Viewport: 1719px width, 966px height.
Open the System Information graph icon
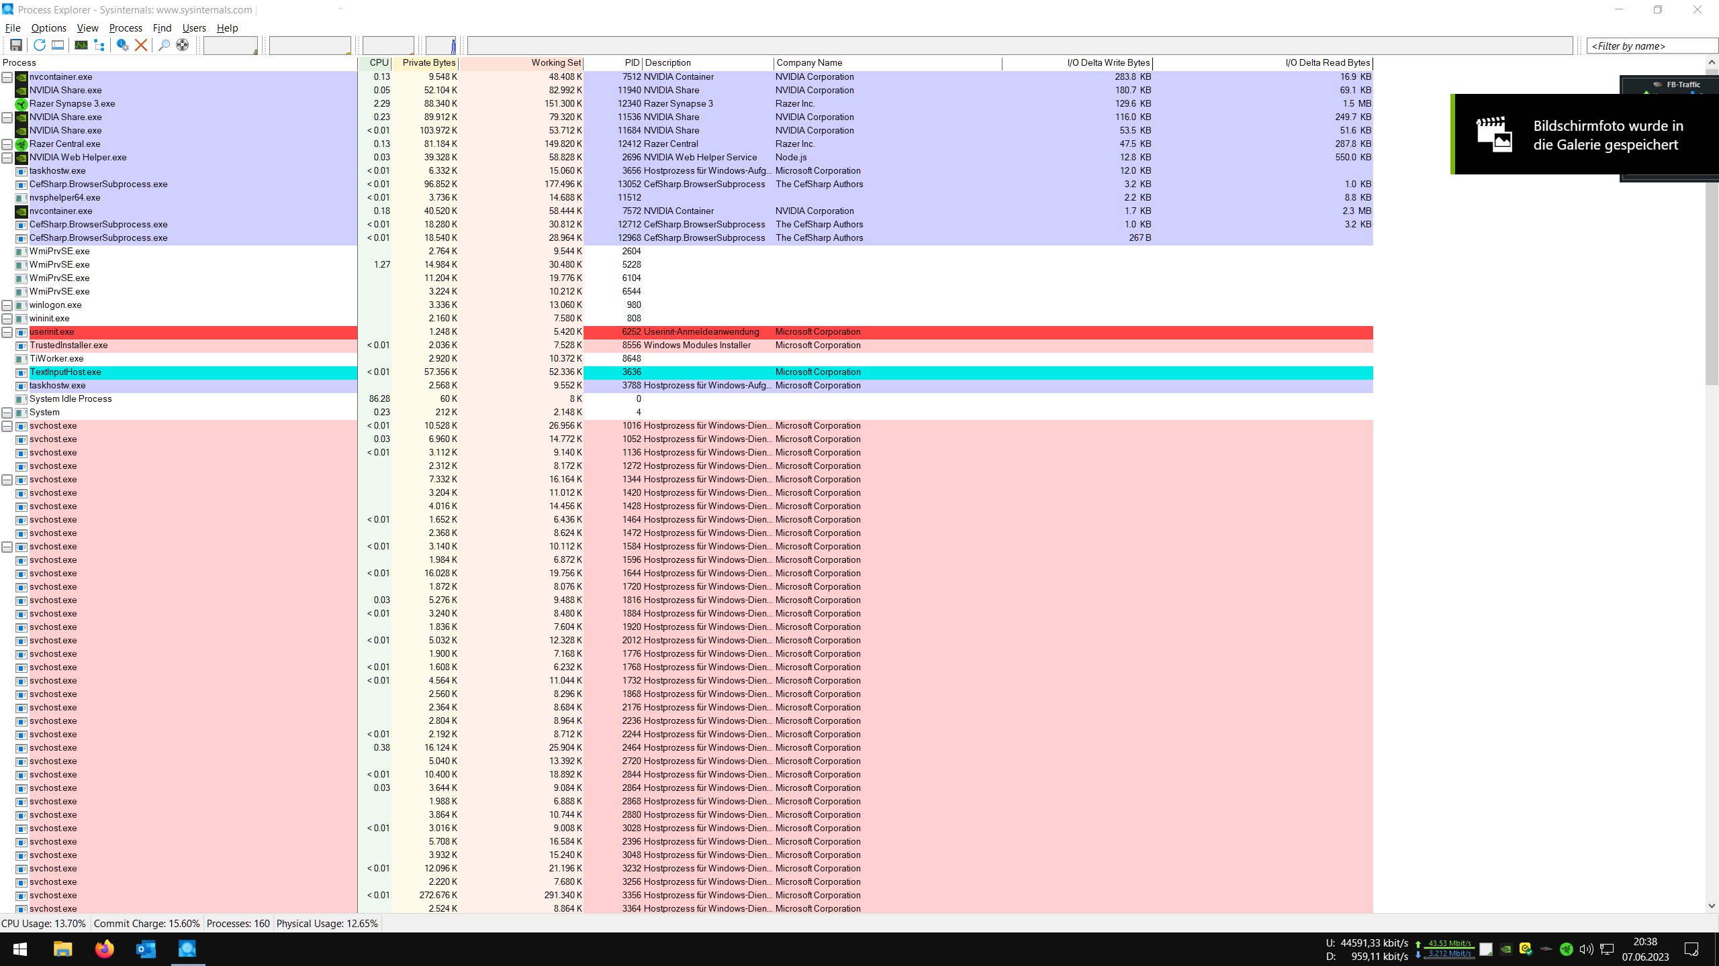click(81, 45)
